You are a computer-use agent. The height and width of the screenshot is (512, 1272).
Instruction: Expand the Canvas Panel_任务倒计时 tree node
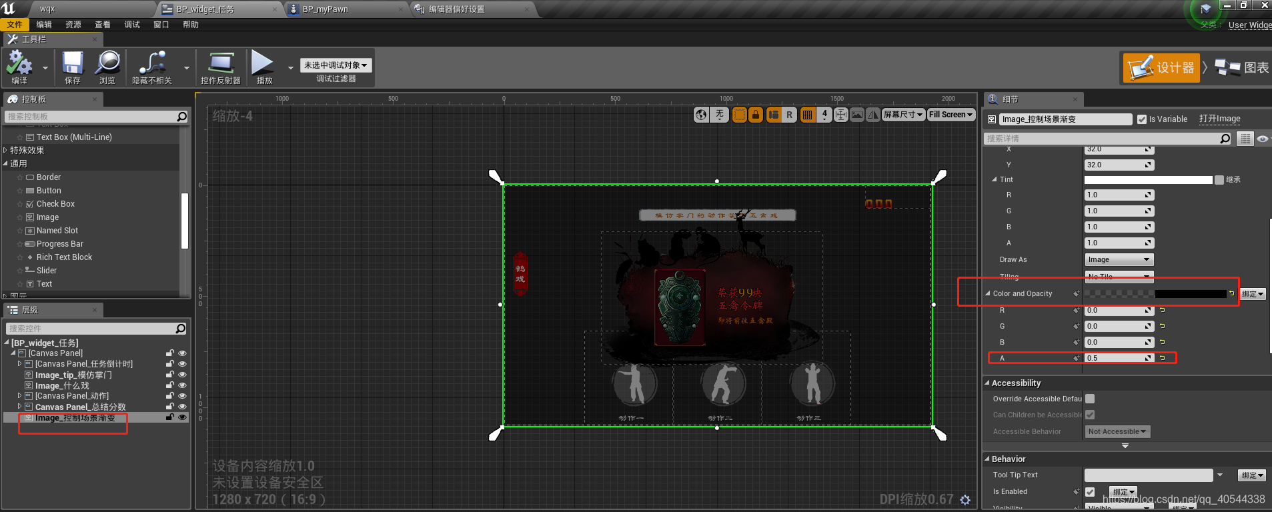(19, 364)
